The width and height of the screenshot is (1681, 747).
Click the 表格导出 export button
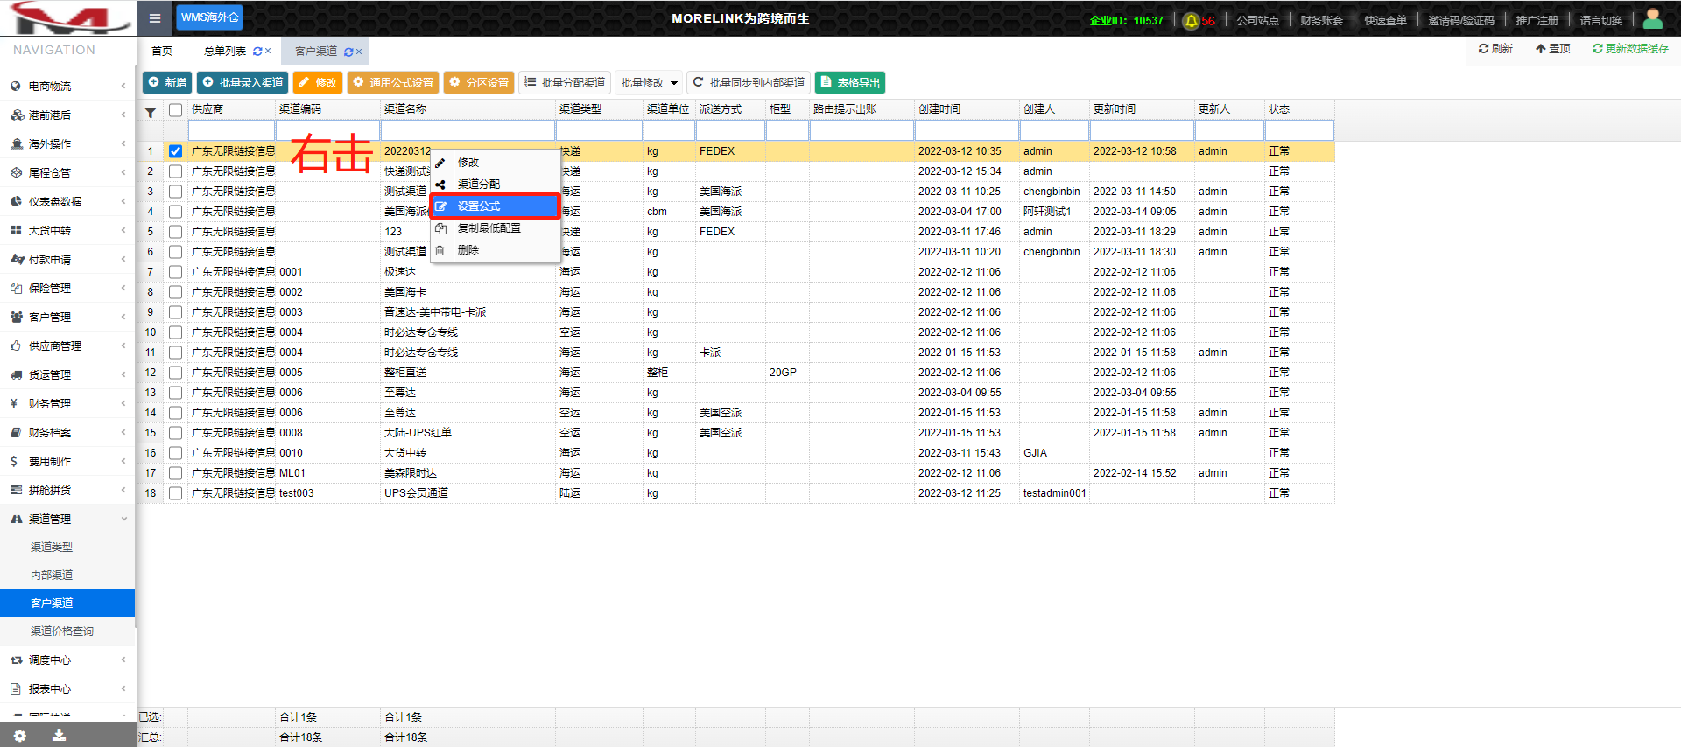(x=849, y=83)
